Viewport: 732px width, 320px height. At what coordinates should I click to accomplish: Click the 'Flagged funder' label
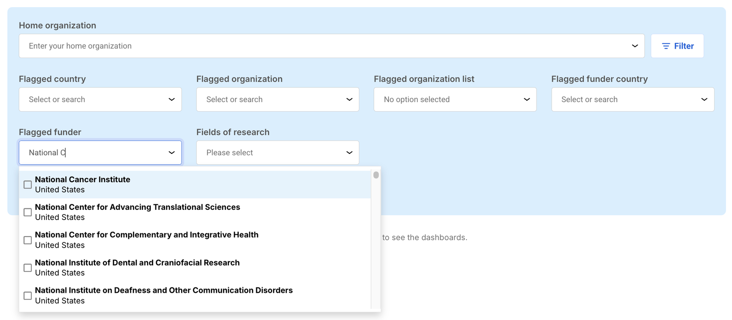(50, 132)
